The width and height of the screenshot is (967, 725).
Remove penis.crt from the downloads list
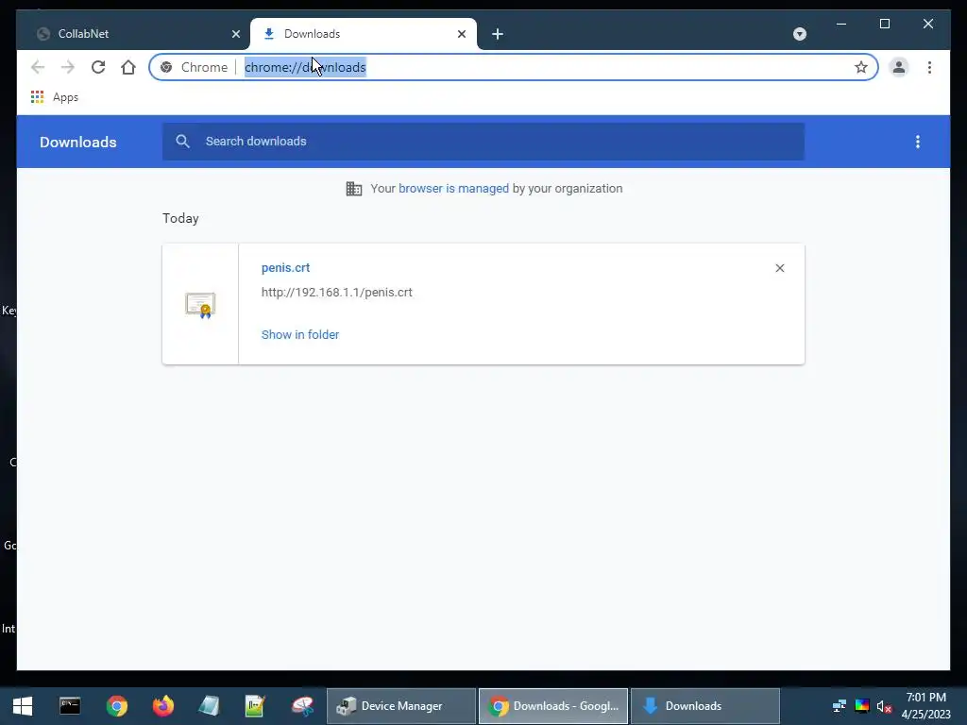pyautogui.click(x=779, y=268)
